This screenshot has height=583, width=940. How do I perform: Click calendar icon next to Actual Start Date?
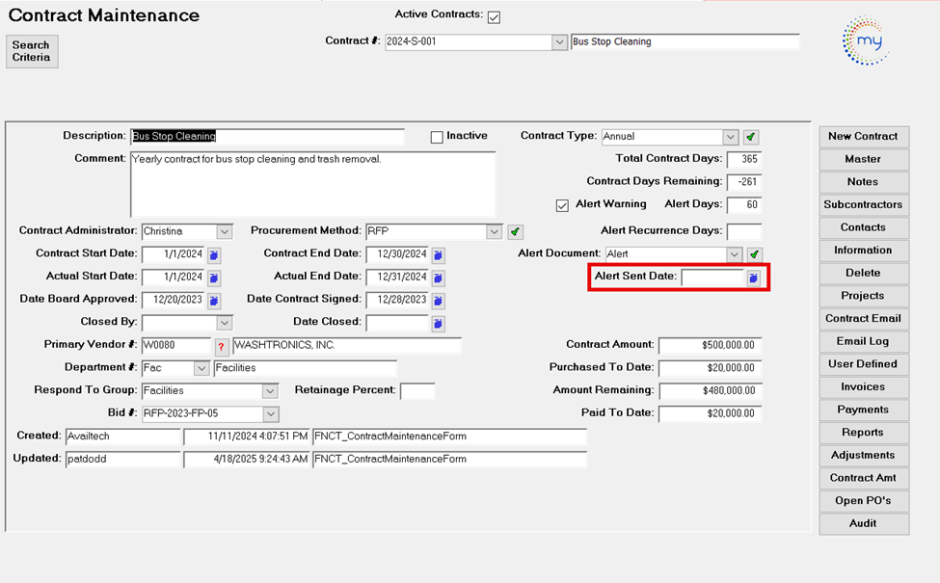tap(214, 278)
